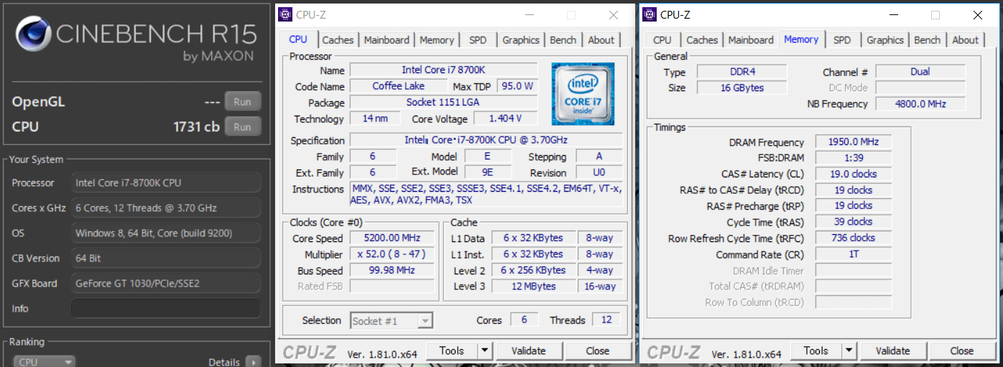
Task: Select the CPU tab in left CPU-Z window
Action: click(298, 40)
